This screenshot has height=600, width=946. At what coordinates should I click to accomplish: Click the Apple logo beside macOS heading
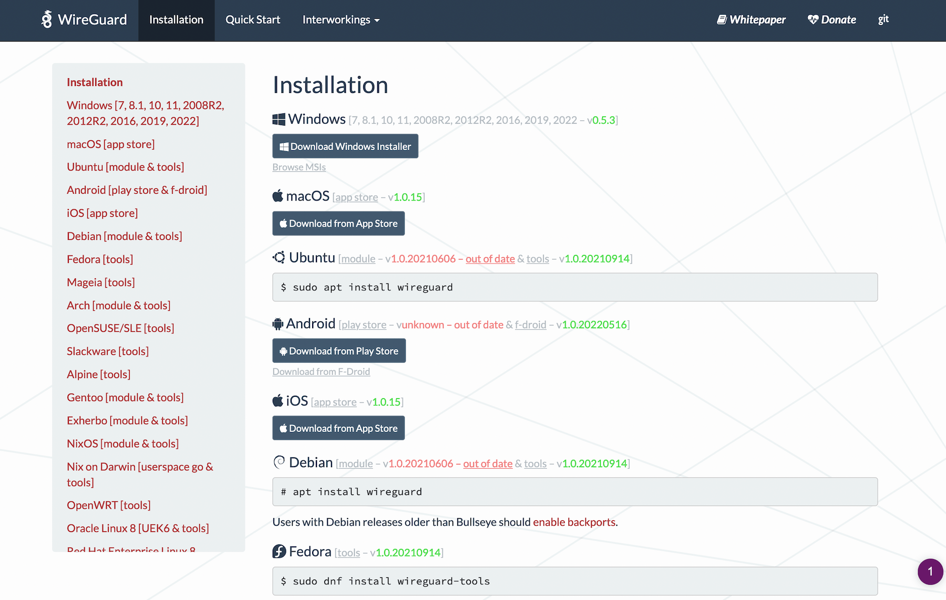277,196
